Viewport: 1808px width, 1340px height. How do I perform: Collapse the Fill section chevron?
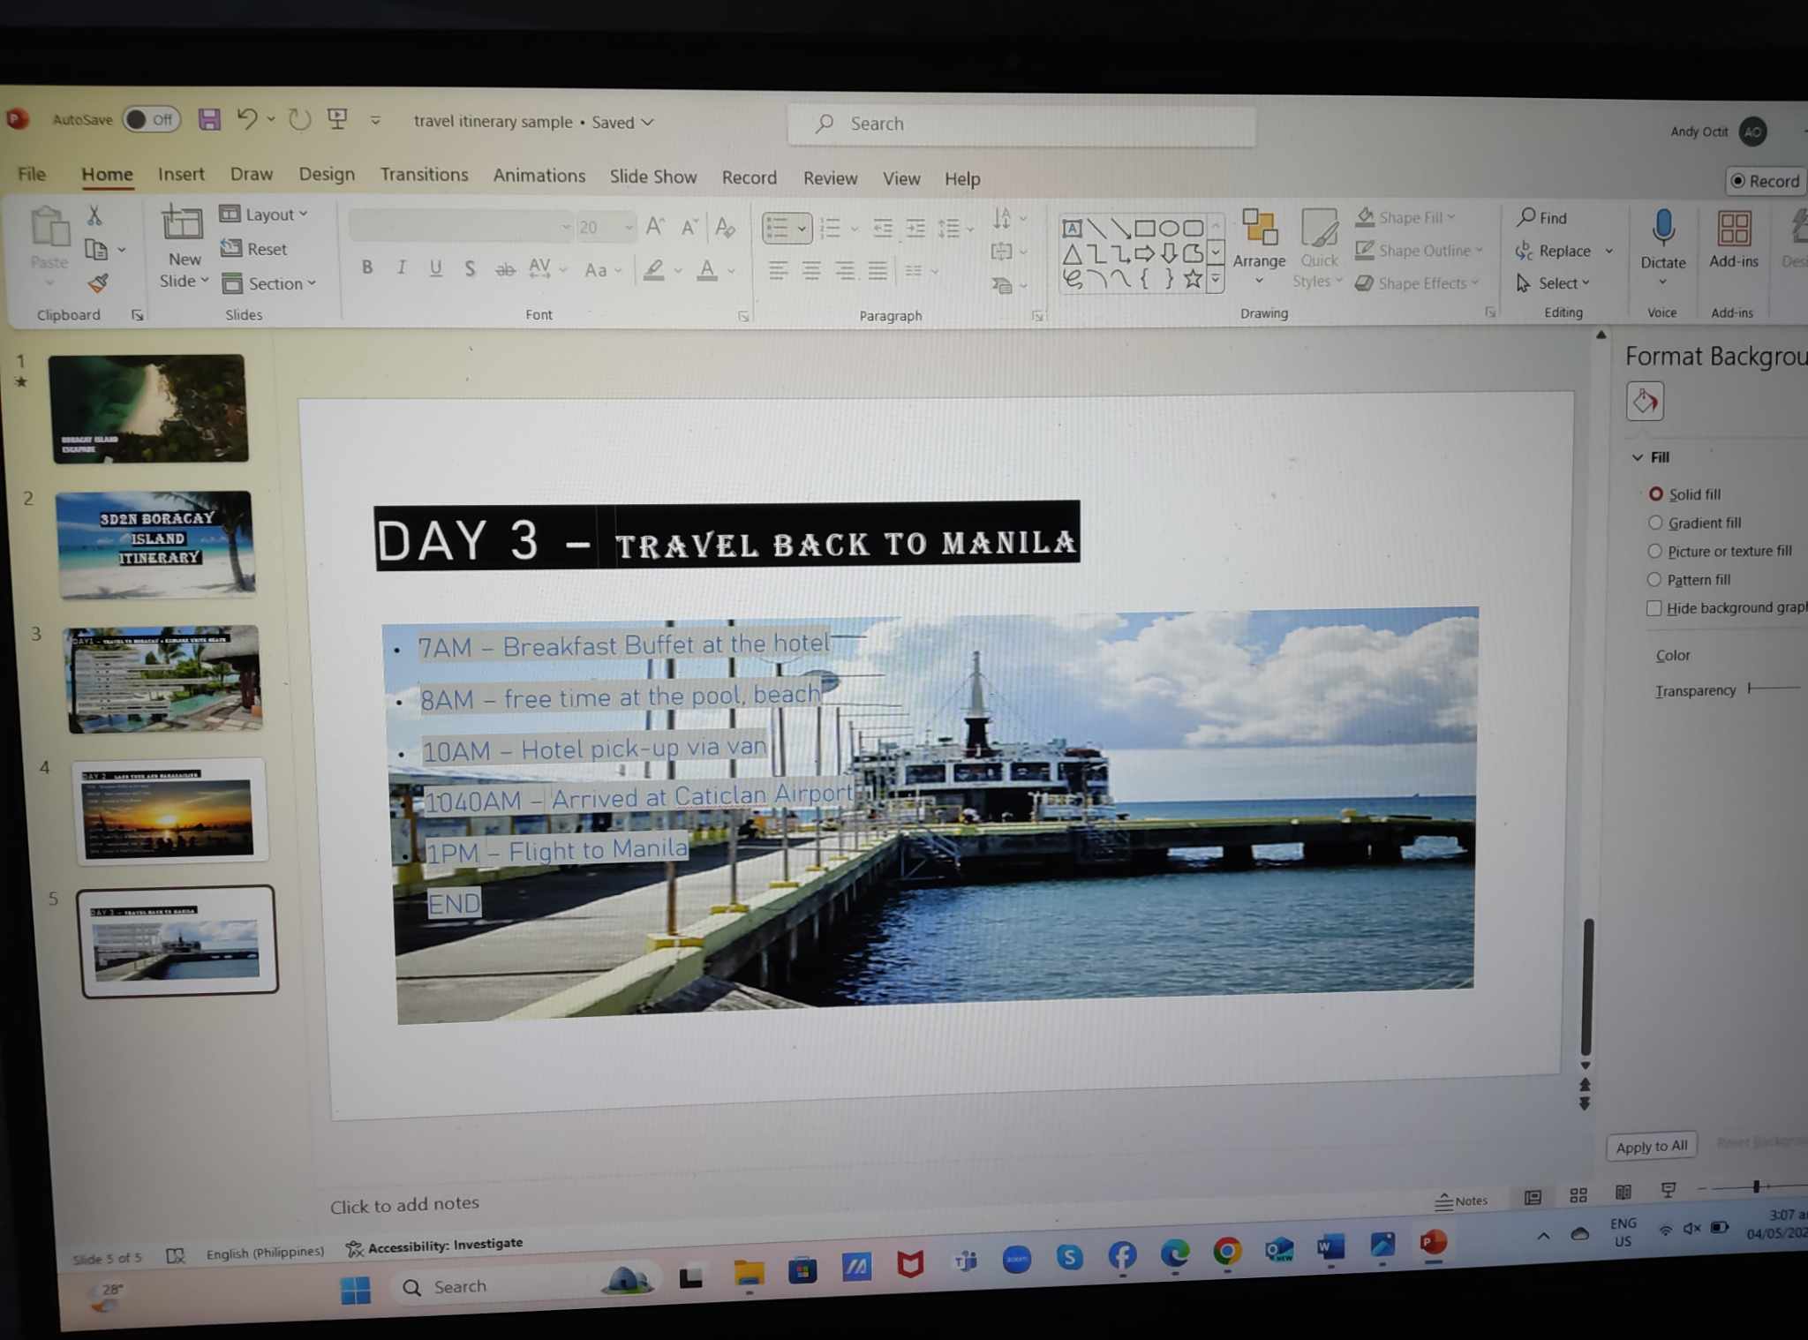(1638, 457)
